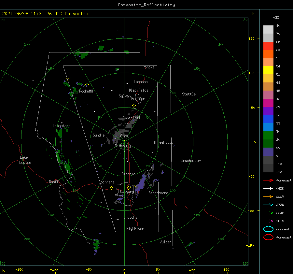This screenshot has height=274, width=293.
Task: Select the Innisfail label
Action: pos(132,118)
